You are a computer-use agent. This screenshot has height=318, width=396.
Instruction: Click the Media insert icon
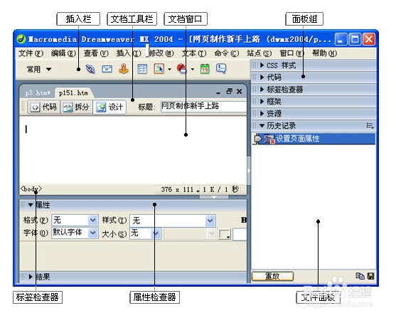[x=181, y=69]
